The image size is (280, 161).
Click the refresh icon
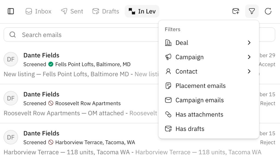tap(268, 11)
